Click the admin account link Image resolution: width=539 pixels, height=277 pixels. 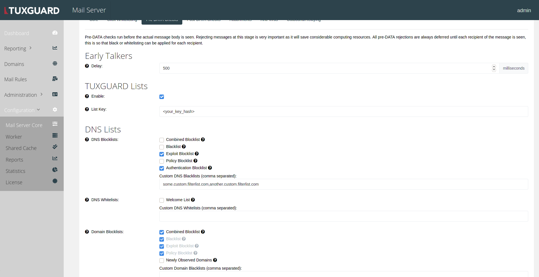pyautogui.click(x=524, y=10)
